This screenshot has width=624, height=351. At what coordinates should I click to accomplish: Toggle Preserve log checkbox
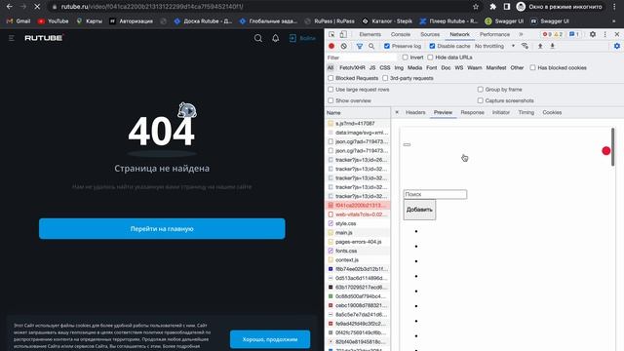pos(387,46)
